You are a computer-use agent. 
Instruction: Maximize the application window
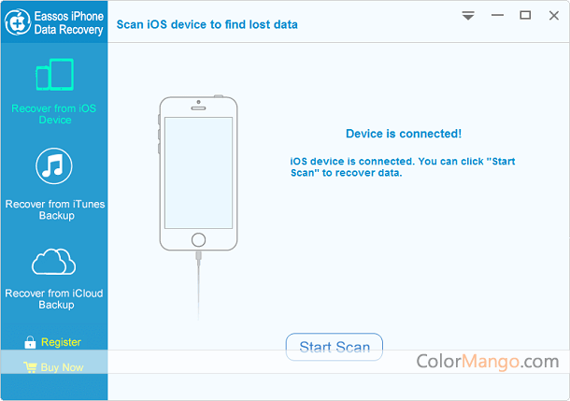pos(525,15)
